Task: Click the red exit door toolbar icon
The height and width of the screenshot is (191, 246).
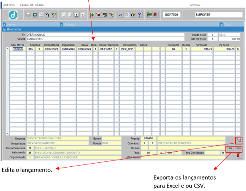Action: coord(155,15)
